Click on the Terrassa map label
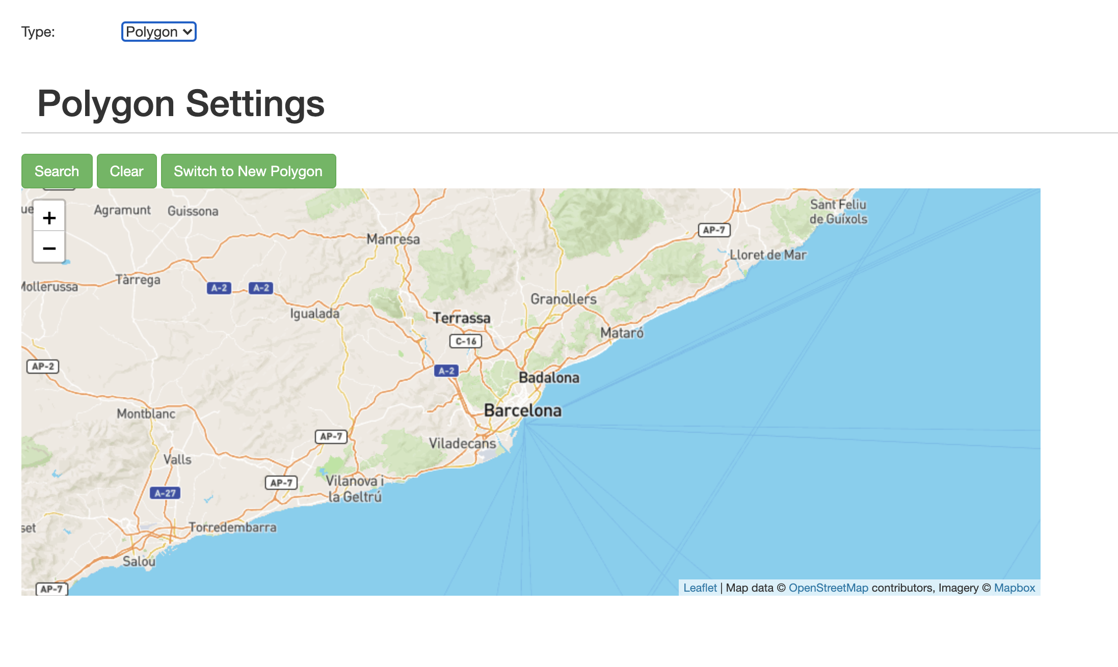Image resolution: width=1118 pixels, height=667 pixels. click(x=462, y=318)
